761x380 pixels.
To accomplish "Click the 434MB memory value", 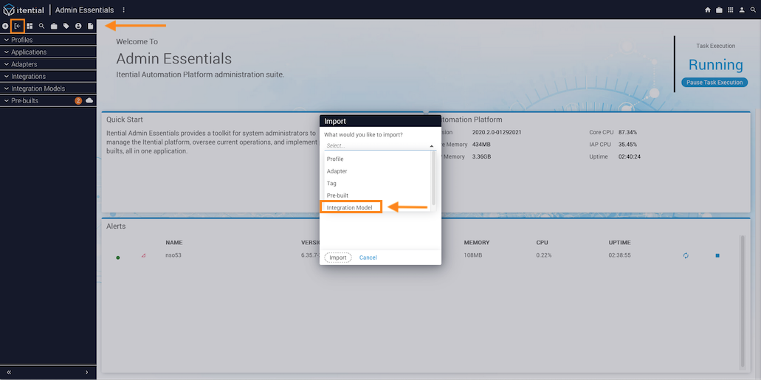I will (x=481, y=144).
